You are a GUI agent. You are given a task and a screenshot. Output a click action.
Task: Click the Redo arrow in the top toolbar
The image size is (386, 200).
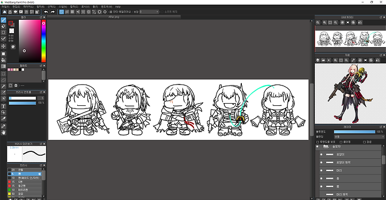click(53, 12)
